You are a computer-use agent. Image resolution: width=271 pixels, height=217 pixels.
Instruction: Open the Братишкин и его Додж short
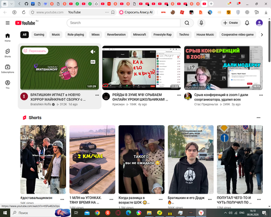pyautogui.click(x=191, y=159)
